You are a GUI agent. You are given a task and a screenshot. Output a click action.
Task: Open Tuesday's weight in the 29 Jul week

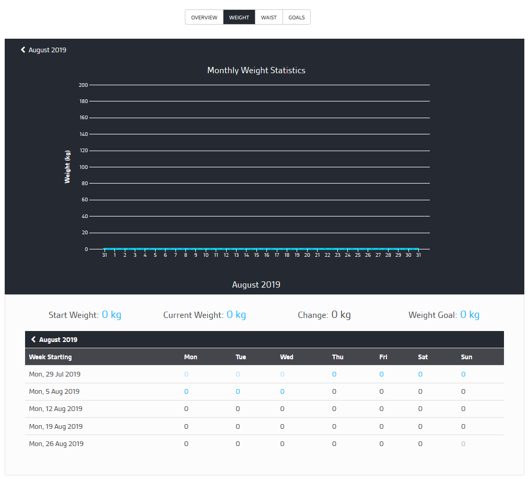pos(238,374)
